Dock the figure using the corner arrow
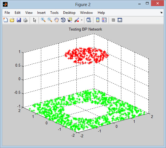Screen dimensions: 166x148 (x=161, y=12)
